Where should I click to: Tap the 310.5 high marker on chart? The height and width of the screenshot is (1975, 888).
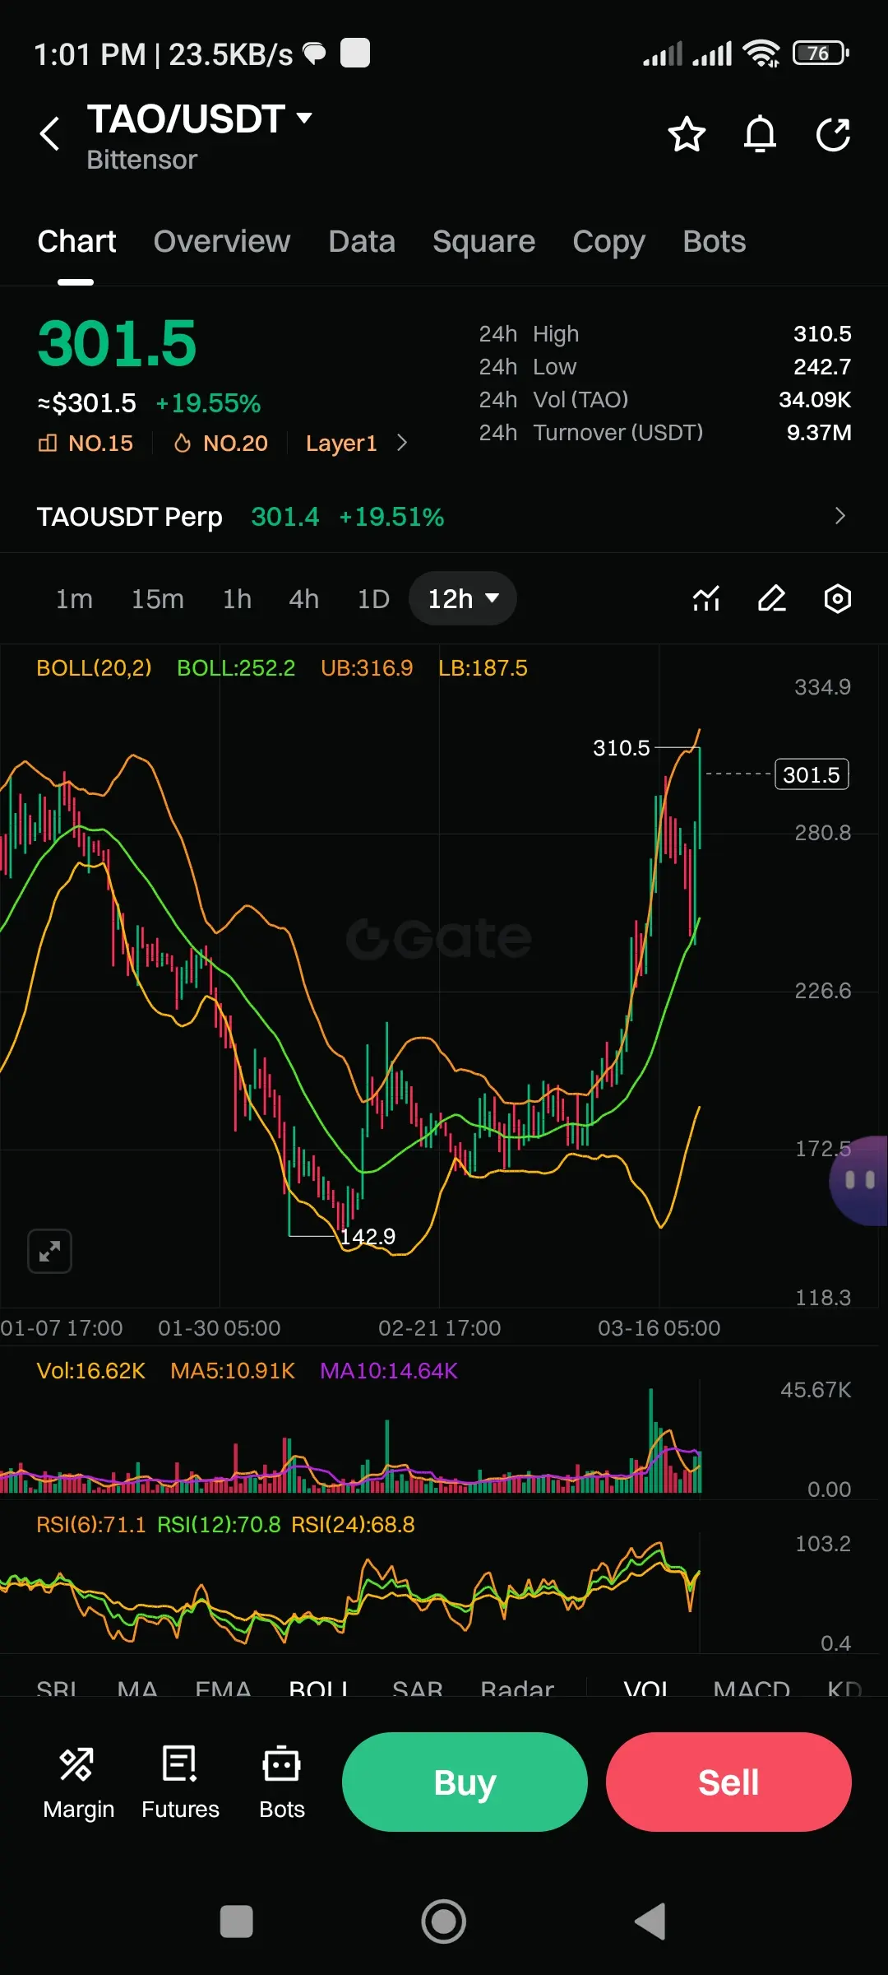(x=622, y=748)
